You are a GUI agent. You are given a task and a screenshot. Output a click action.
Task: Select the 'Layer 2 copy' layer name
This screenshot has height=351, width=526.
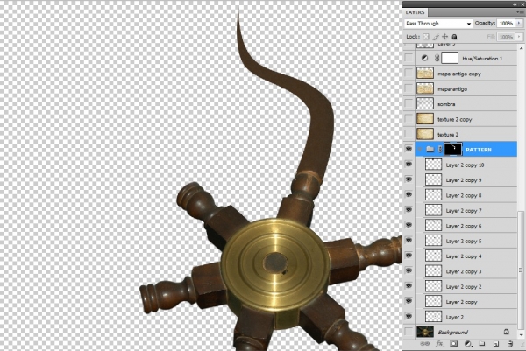coord(461,302)
